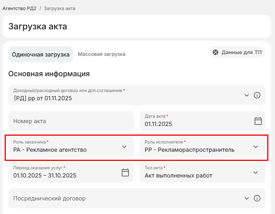This screenshot has height=214, width=275.
Task: Click the info icon in Посреднический договор row
Action: (x=257, y=198)
